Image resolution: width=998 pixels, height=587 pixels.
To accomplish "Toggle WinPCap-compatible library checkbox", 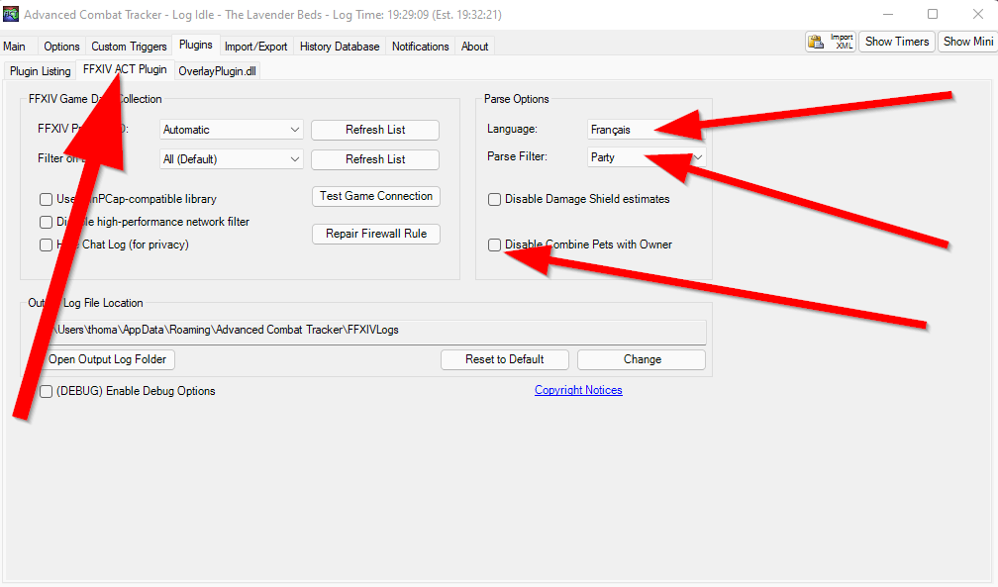I will tap(46, 199).
